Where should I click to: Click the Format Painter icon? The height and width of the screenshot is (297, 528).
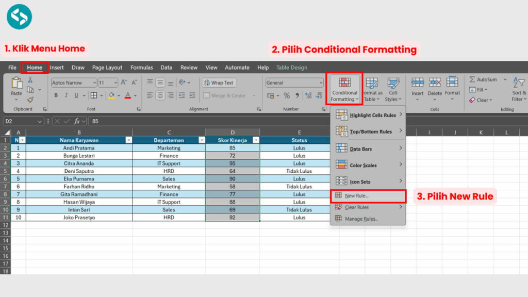click(29, 99)
